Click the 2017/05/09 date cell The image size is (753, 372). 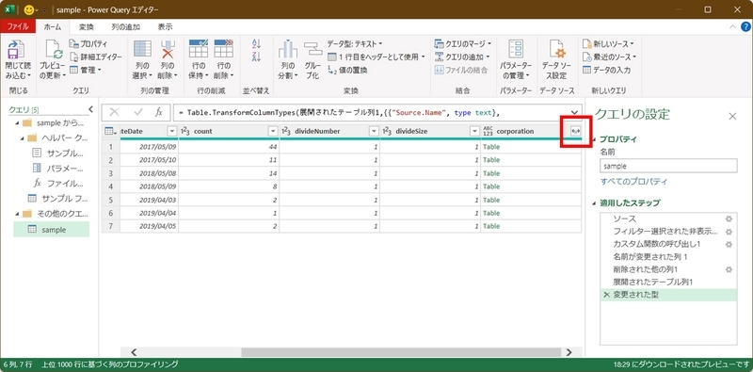[x=149, y=147]
